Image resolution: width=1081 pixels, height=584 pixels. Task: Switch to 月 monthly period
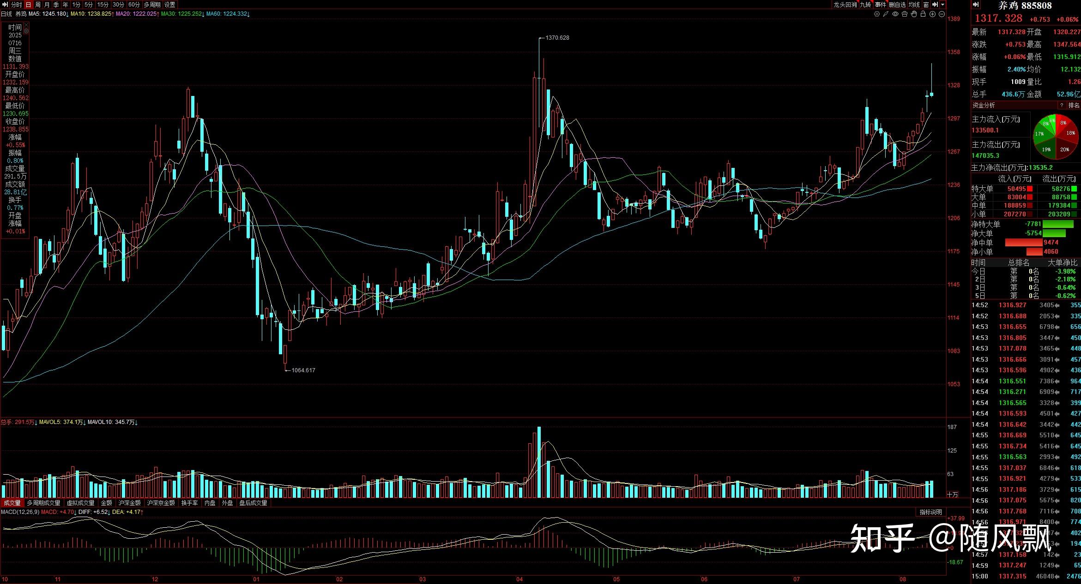(x=47, y=5)
